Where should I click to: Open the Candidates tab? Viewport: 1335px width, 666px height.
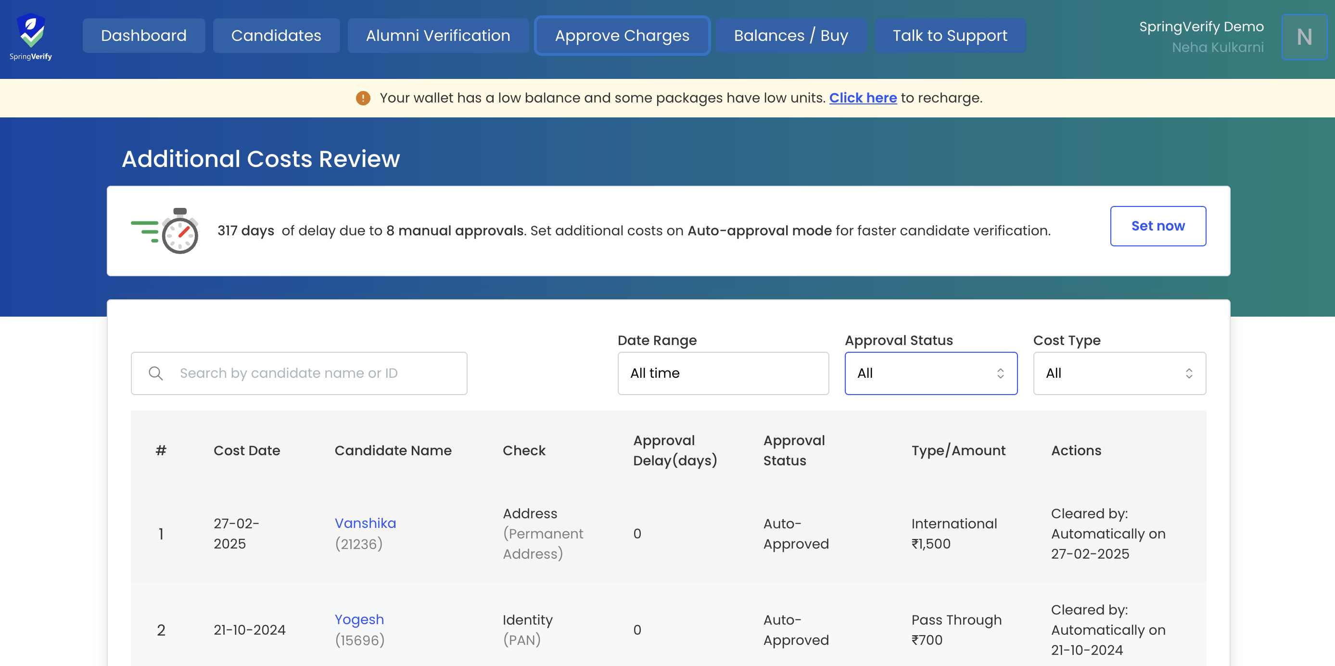(276, 36)
